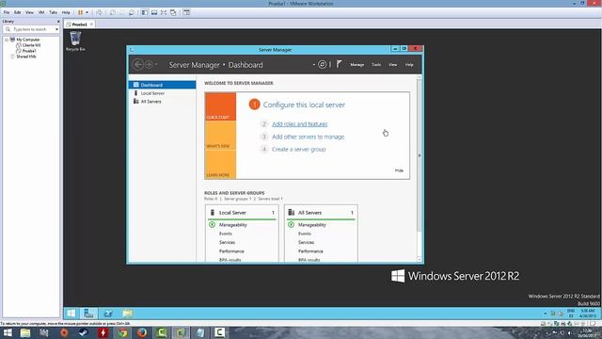
Task: Select the Dashboard icon in sidebar
Action: point(135,85)
